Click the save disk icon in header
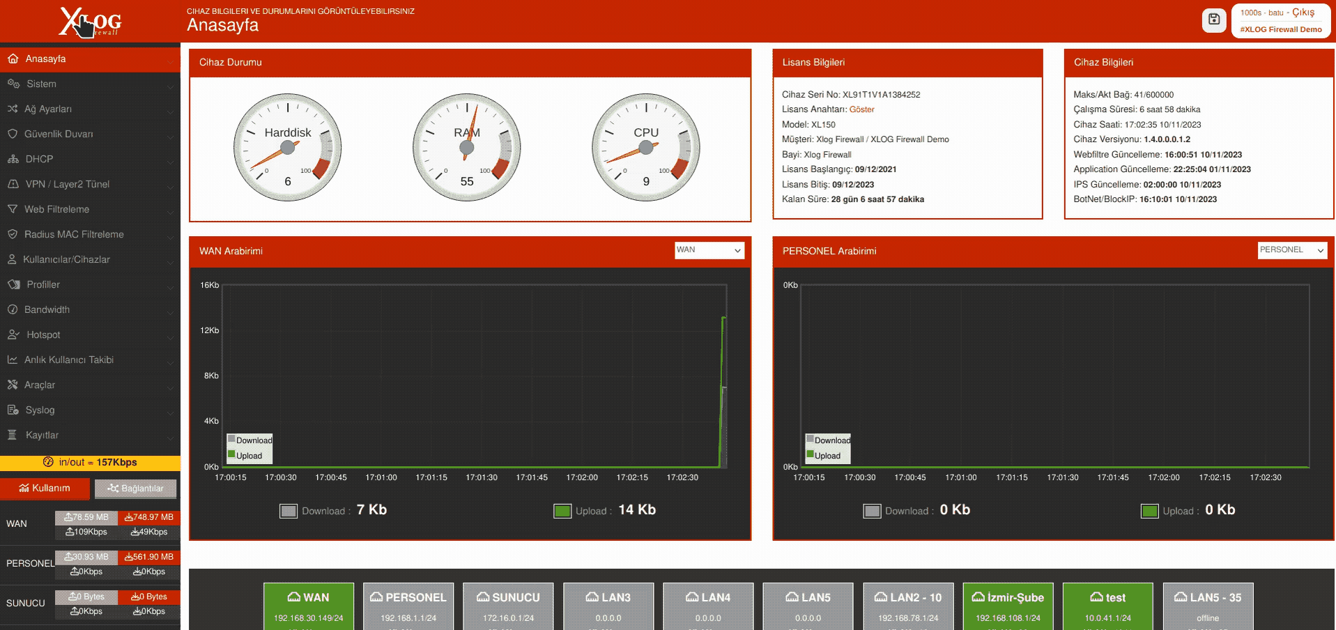 pos(1214,20)
